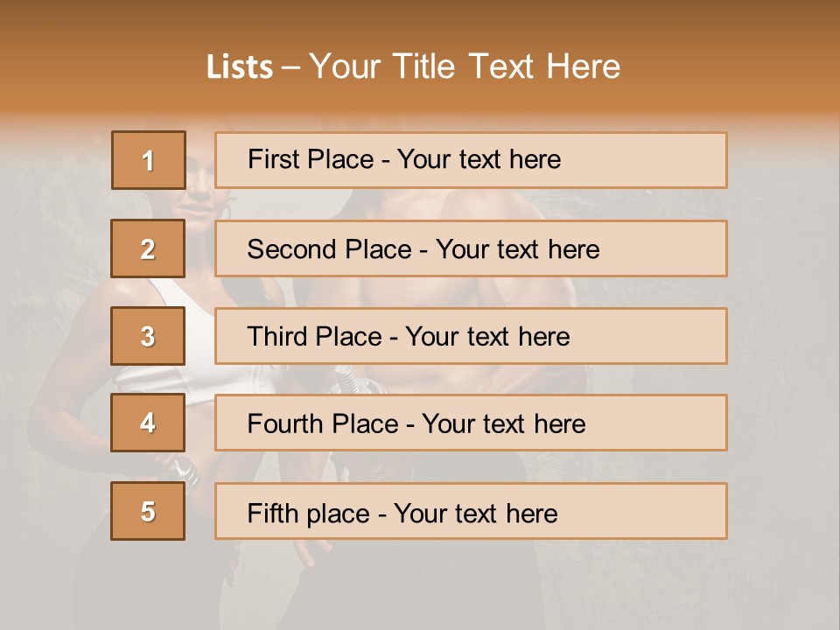
Task: Click the Fifth place text bar
Action: pos(471,511)
